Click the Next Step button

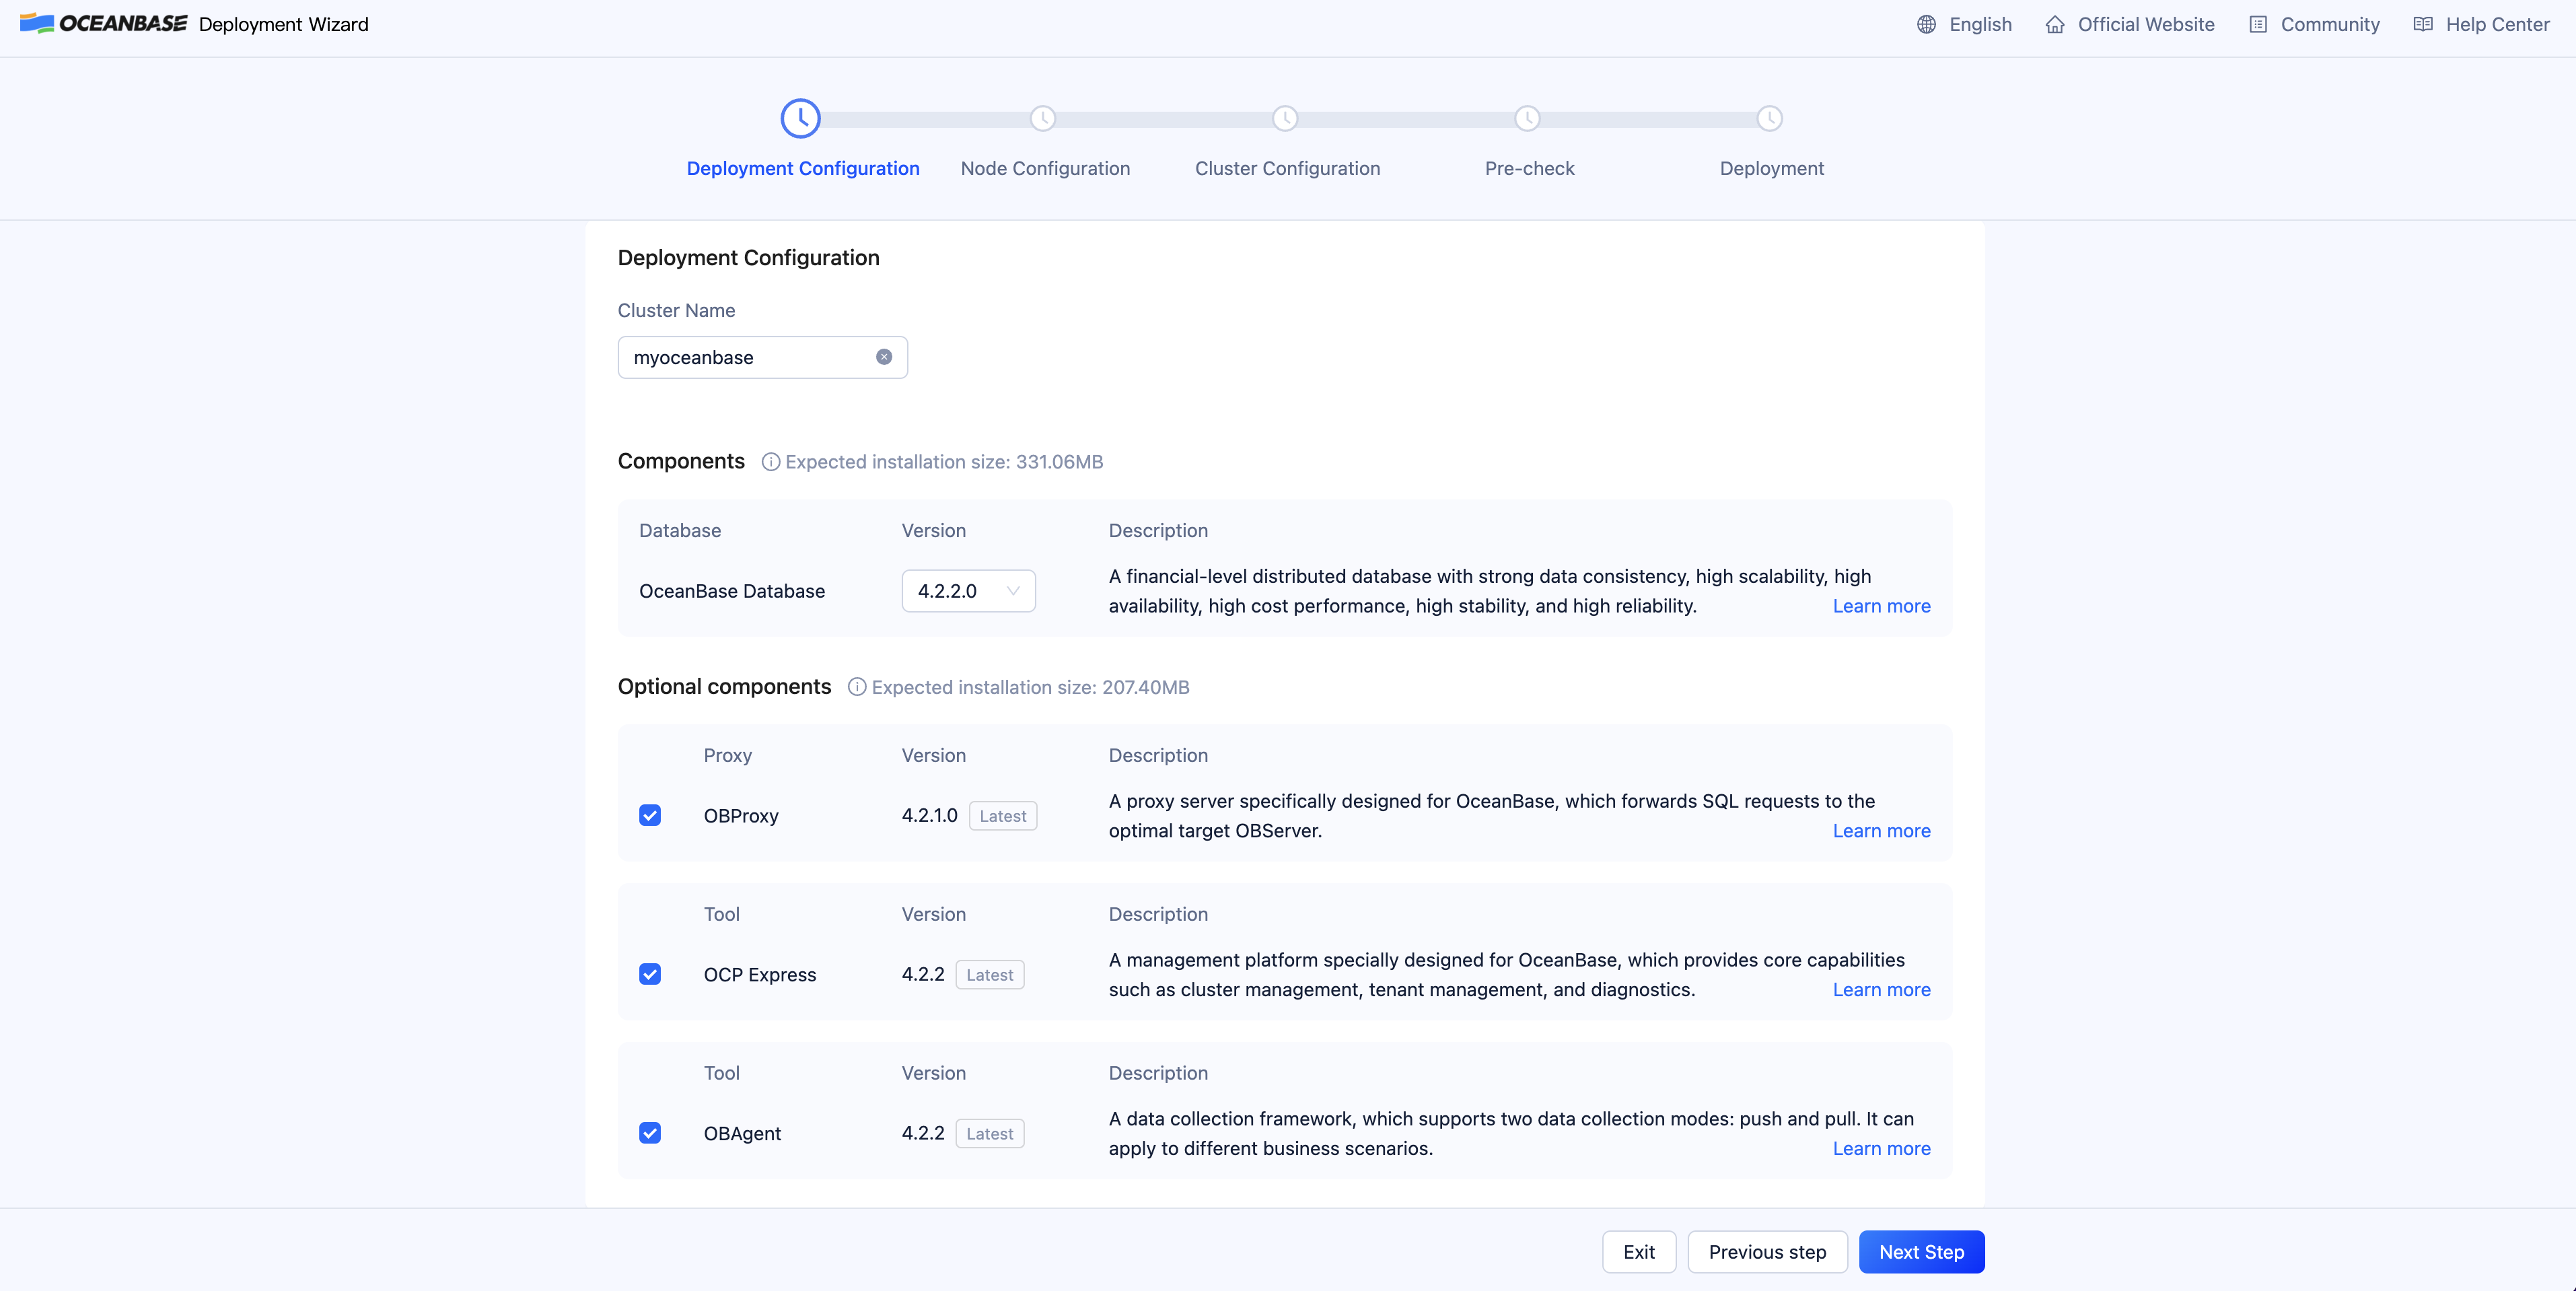1921,1252
